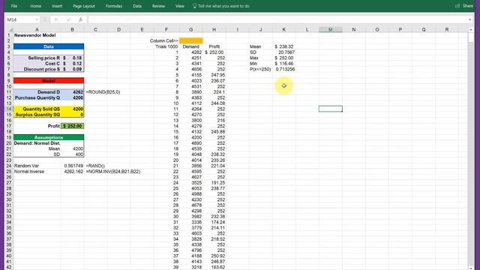Open the Page Layout tab
The height and width of the screenshot is (270, 480).
click(x=84, y=6)
